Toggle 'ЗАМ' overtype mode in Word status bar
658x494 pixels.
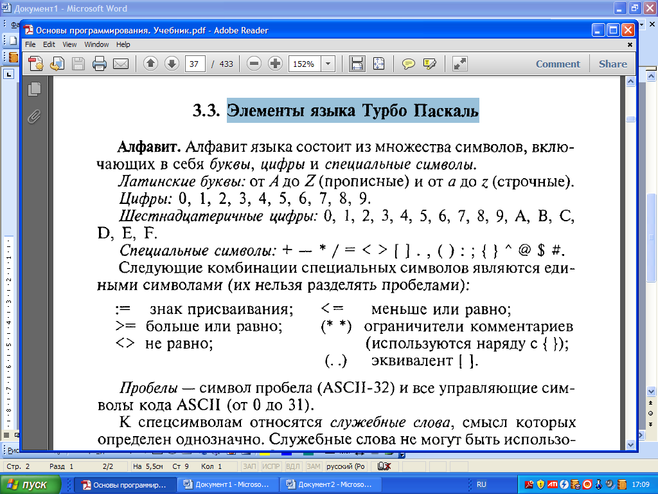(313, 466)
